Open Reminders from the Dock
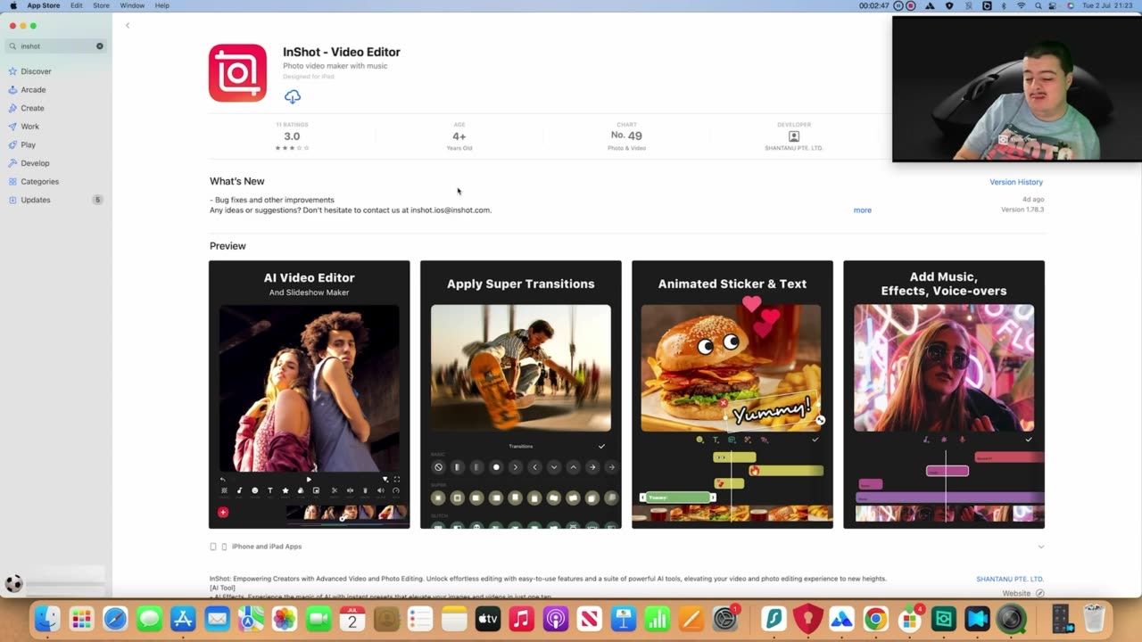Screen dimensions: 1142x642 coord(420,619)
